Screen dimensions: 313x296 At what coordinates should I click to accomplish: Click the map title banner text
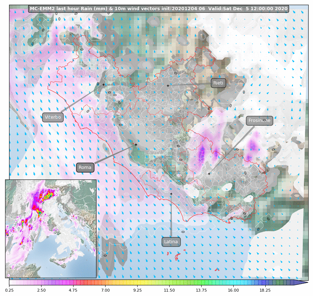(x=159, y=9)
